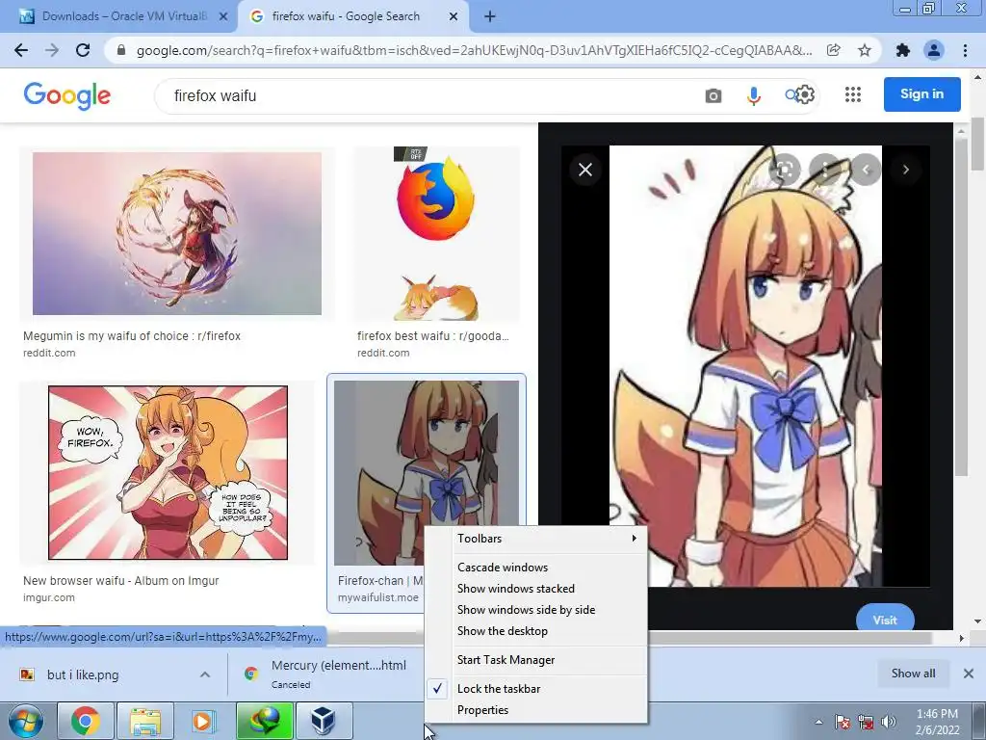Click the large Firefox-chan preview image

pyautogui.click(x=745, y=366)
